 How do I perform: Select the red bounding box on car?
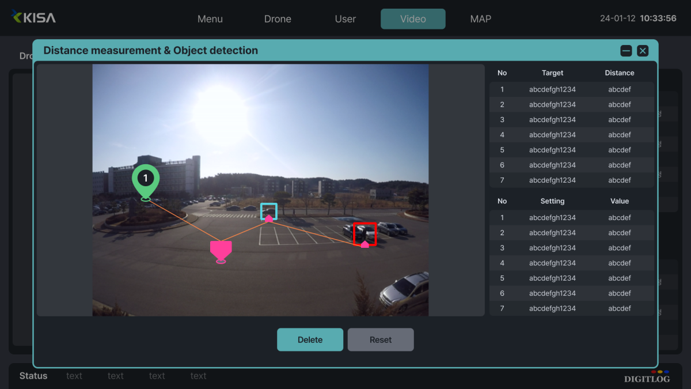coord(365,234)
